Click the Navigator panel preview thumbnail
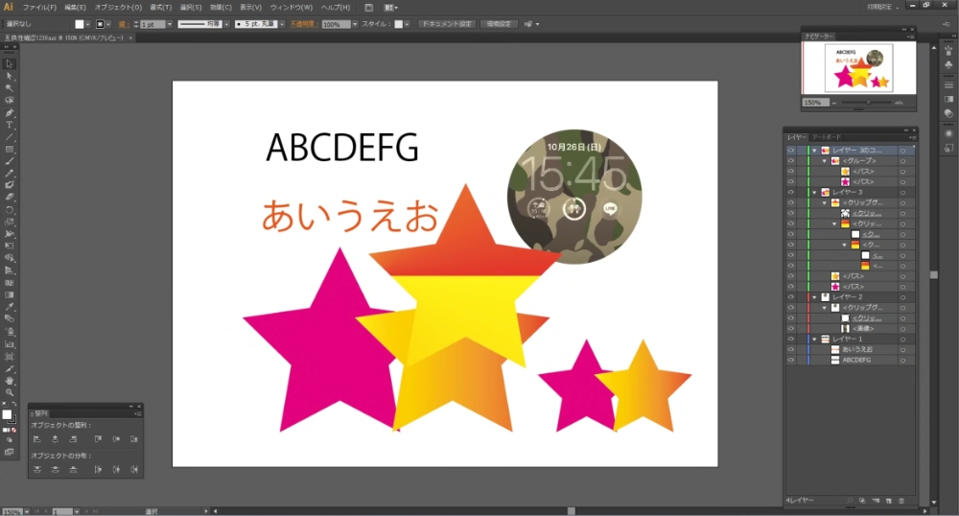The height and width of the screenshot is (516, 959). click(858, 67)
